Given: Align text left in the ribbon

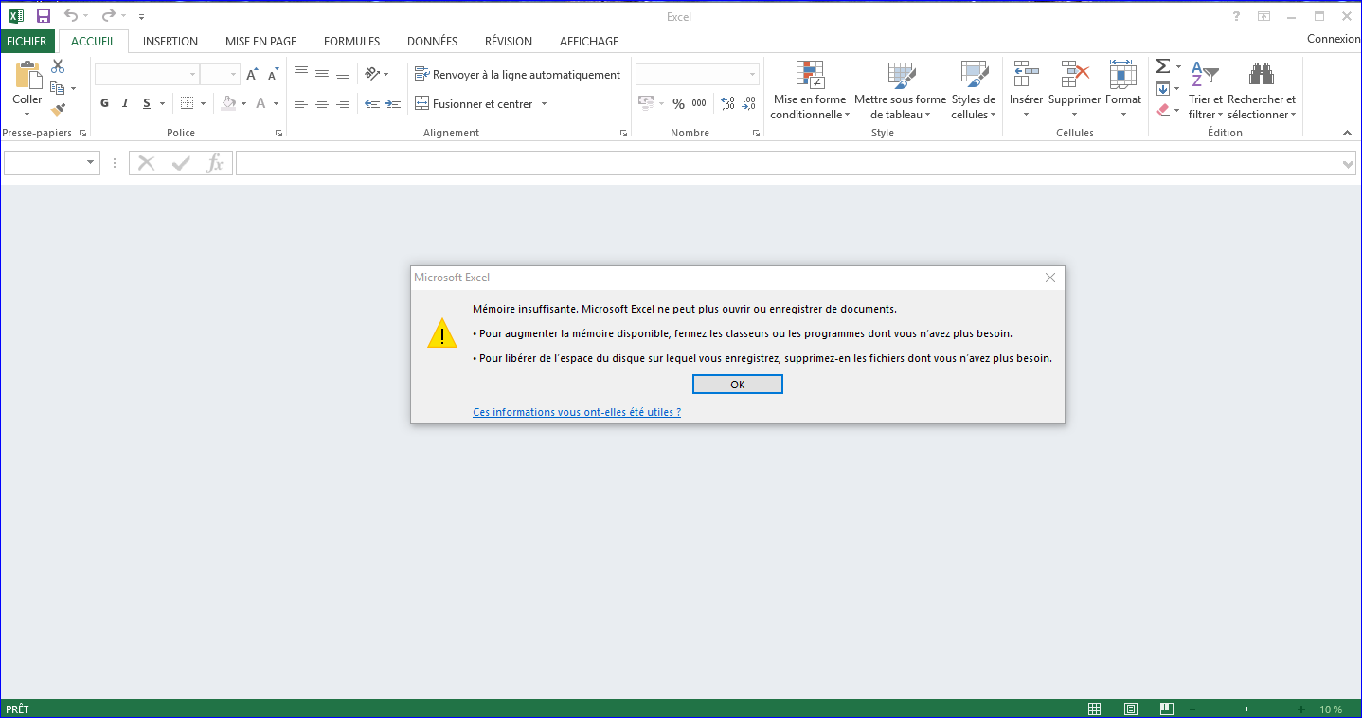Looking at the screenshot, I should click(x=301, y=103).
